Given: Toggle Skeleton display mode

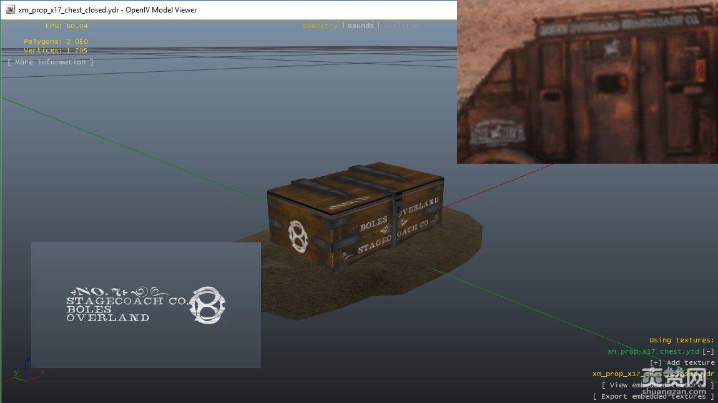Looking at the screenshot, I should 401,26.
